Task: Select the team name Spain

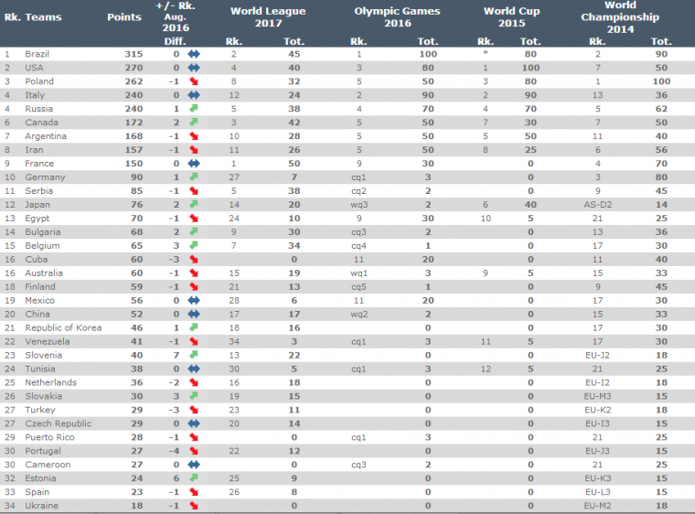Action: pos(37,492)
